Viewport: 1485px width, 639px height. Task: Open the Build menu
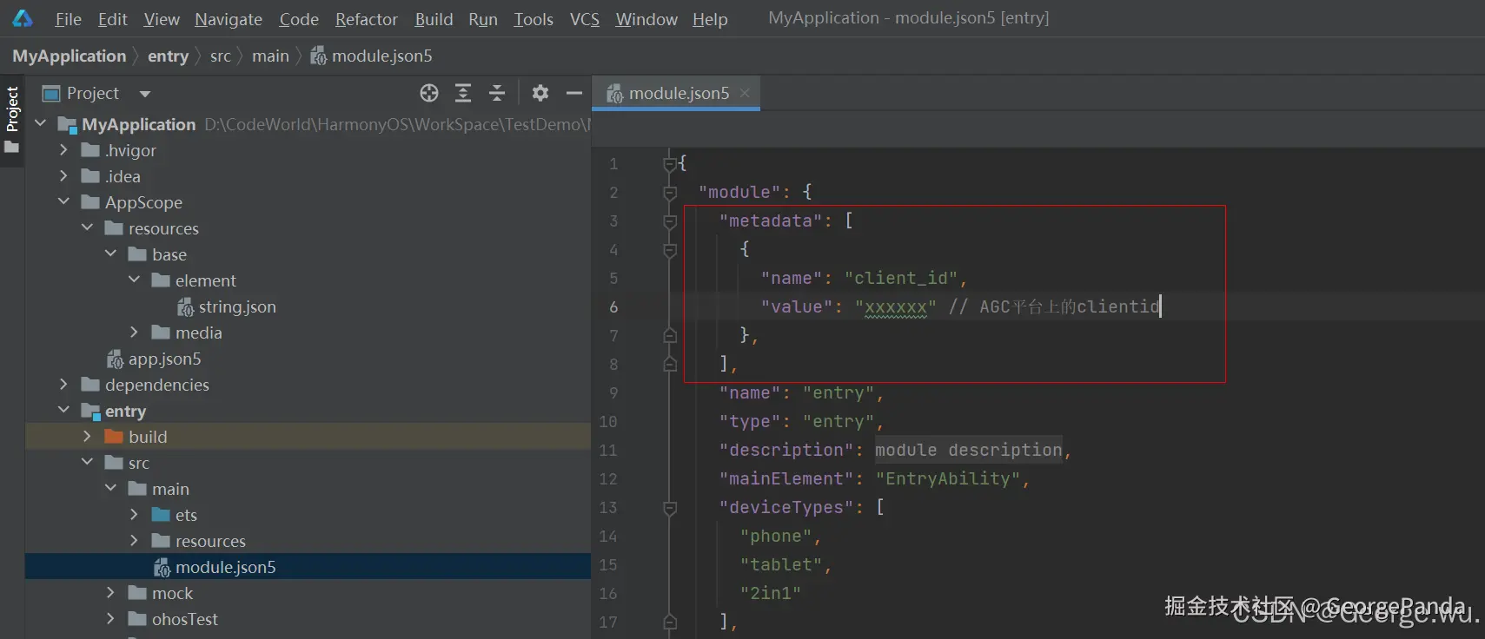coord(434,19)
